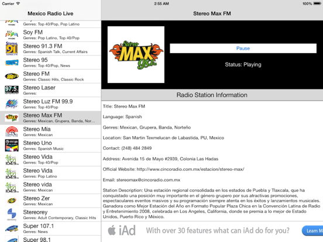Pause the Stereo Max FM stream

[x=243, y=49]
